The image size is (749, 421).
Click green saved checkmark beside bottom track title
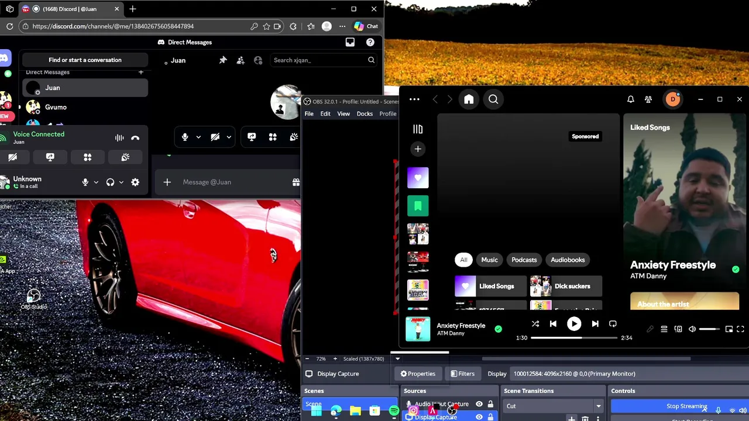tap(498, 329)
